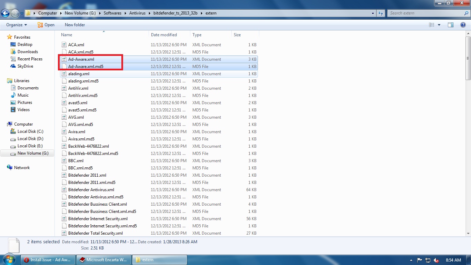
Task: Open the Music library
Action: point(23,95)
